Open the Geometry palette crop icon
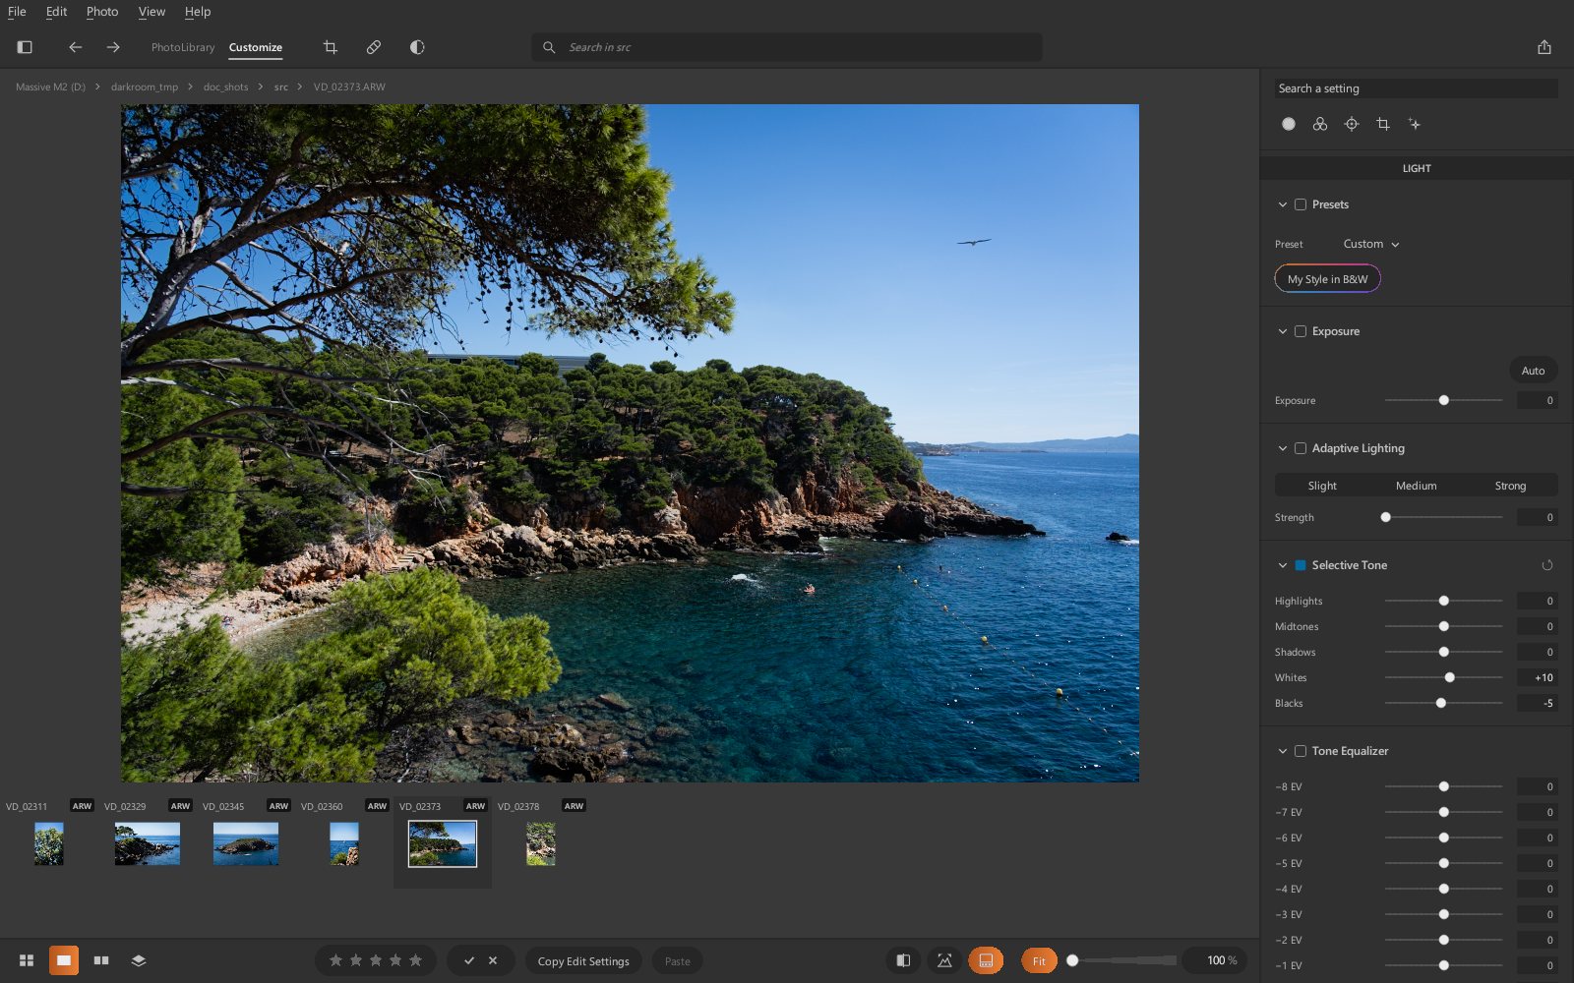Image resolution: width=1574 pixels, height=983 pixels. 1383,124
